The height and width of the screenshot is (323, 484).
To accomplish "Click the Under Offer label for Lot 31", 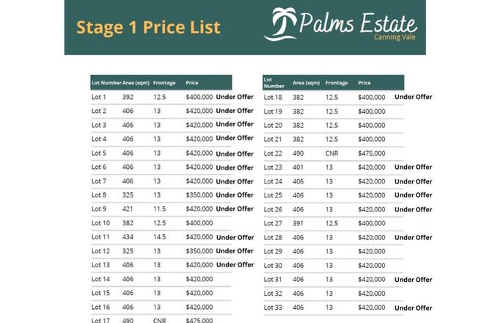I will click(413, 280).
